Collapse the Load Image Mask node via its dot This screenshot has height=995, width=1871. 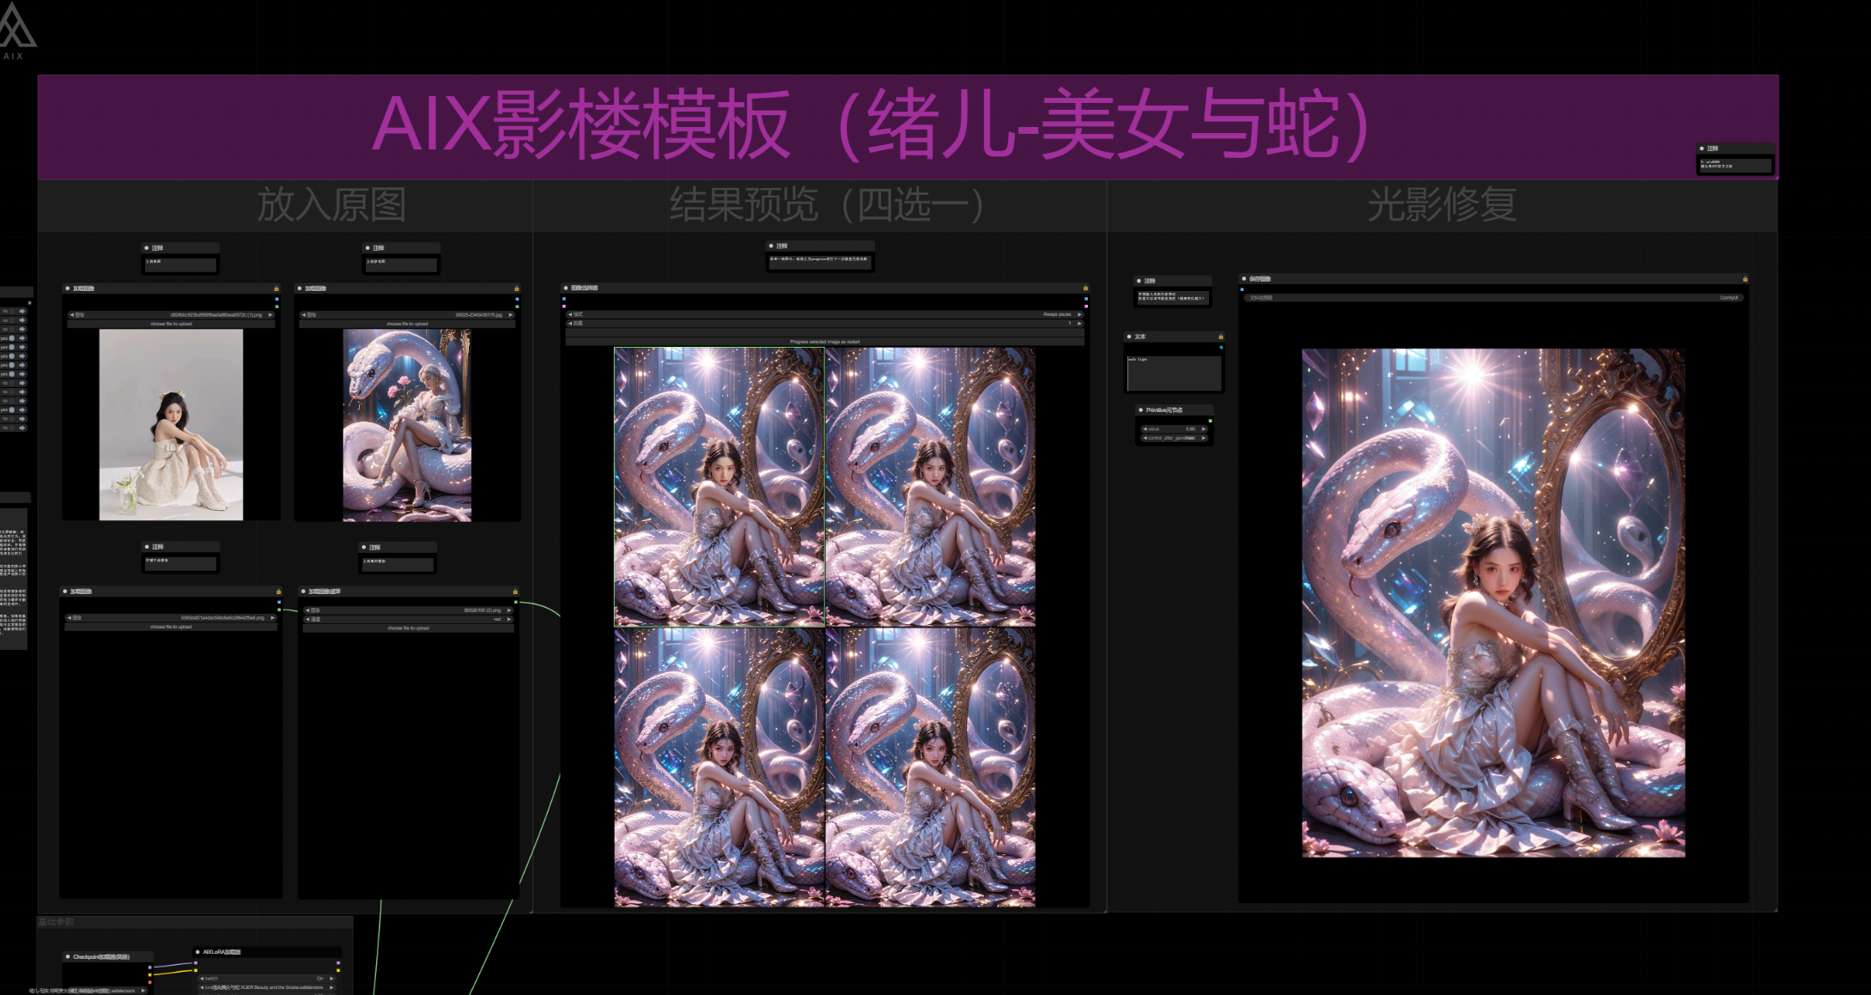[x=304, y=592]
